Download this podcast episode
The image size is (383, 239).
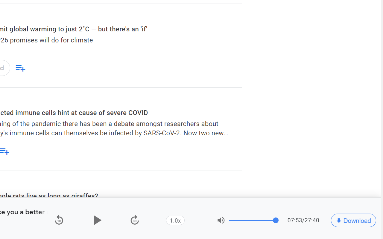353,220
